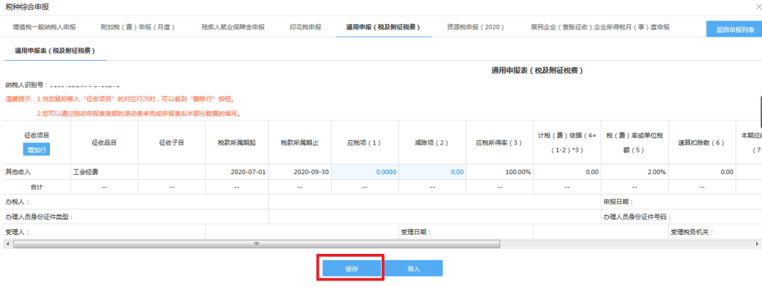Viewport: 762px width, 287px height.
Task: Click the 其他收入 cell
Action: coord(37,172)
